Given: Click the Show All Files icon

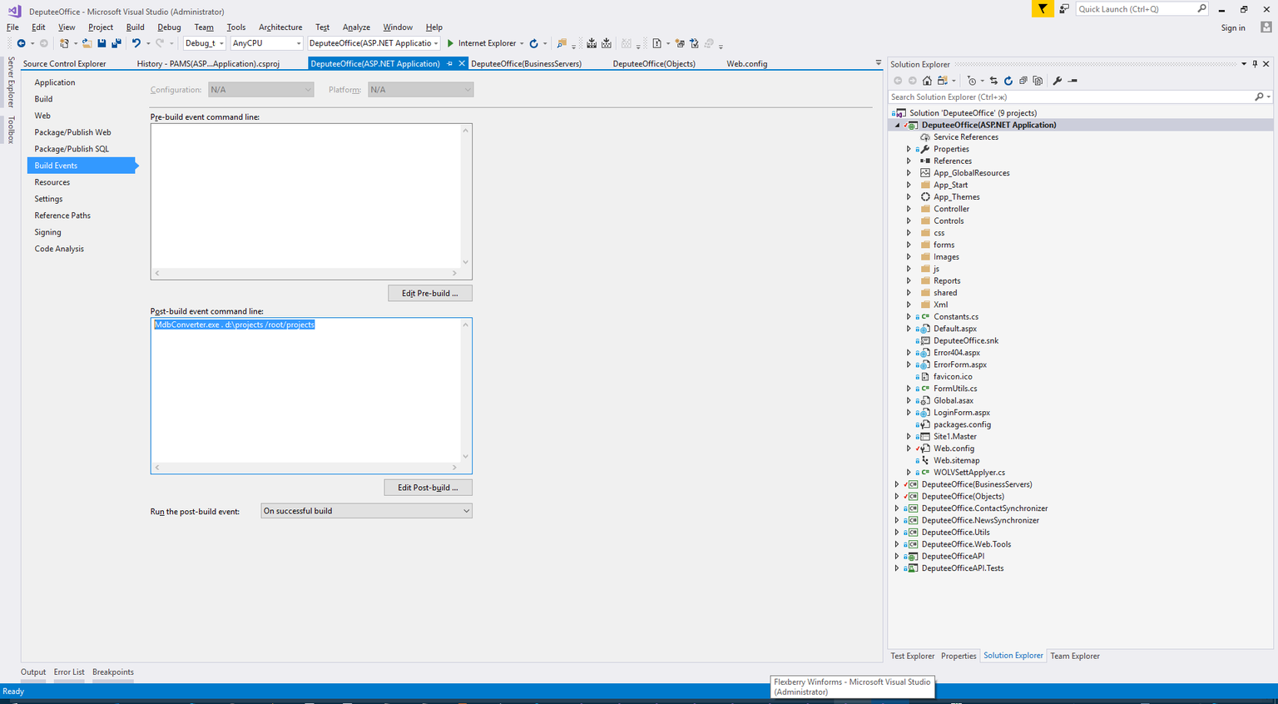Looking at the screenshot, I should tap(1038, 81).
